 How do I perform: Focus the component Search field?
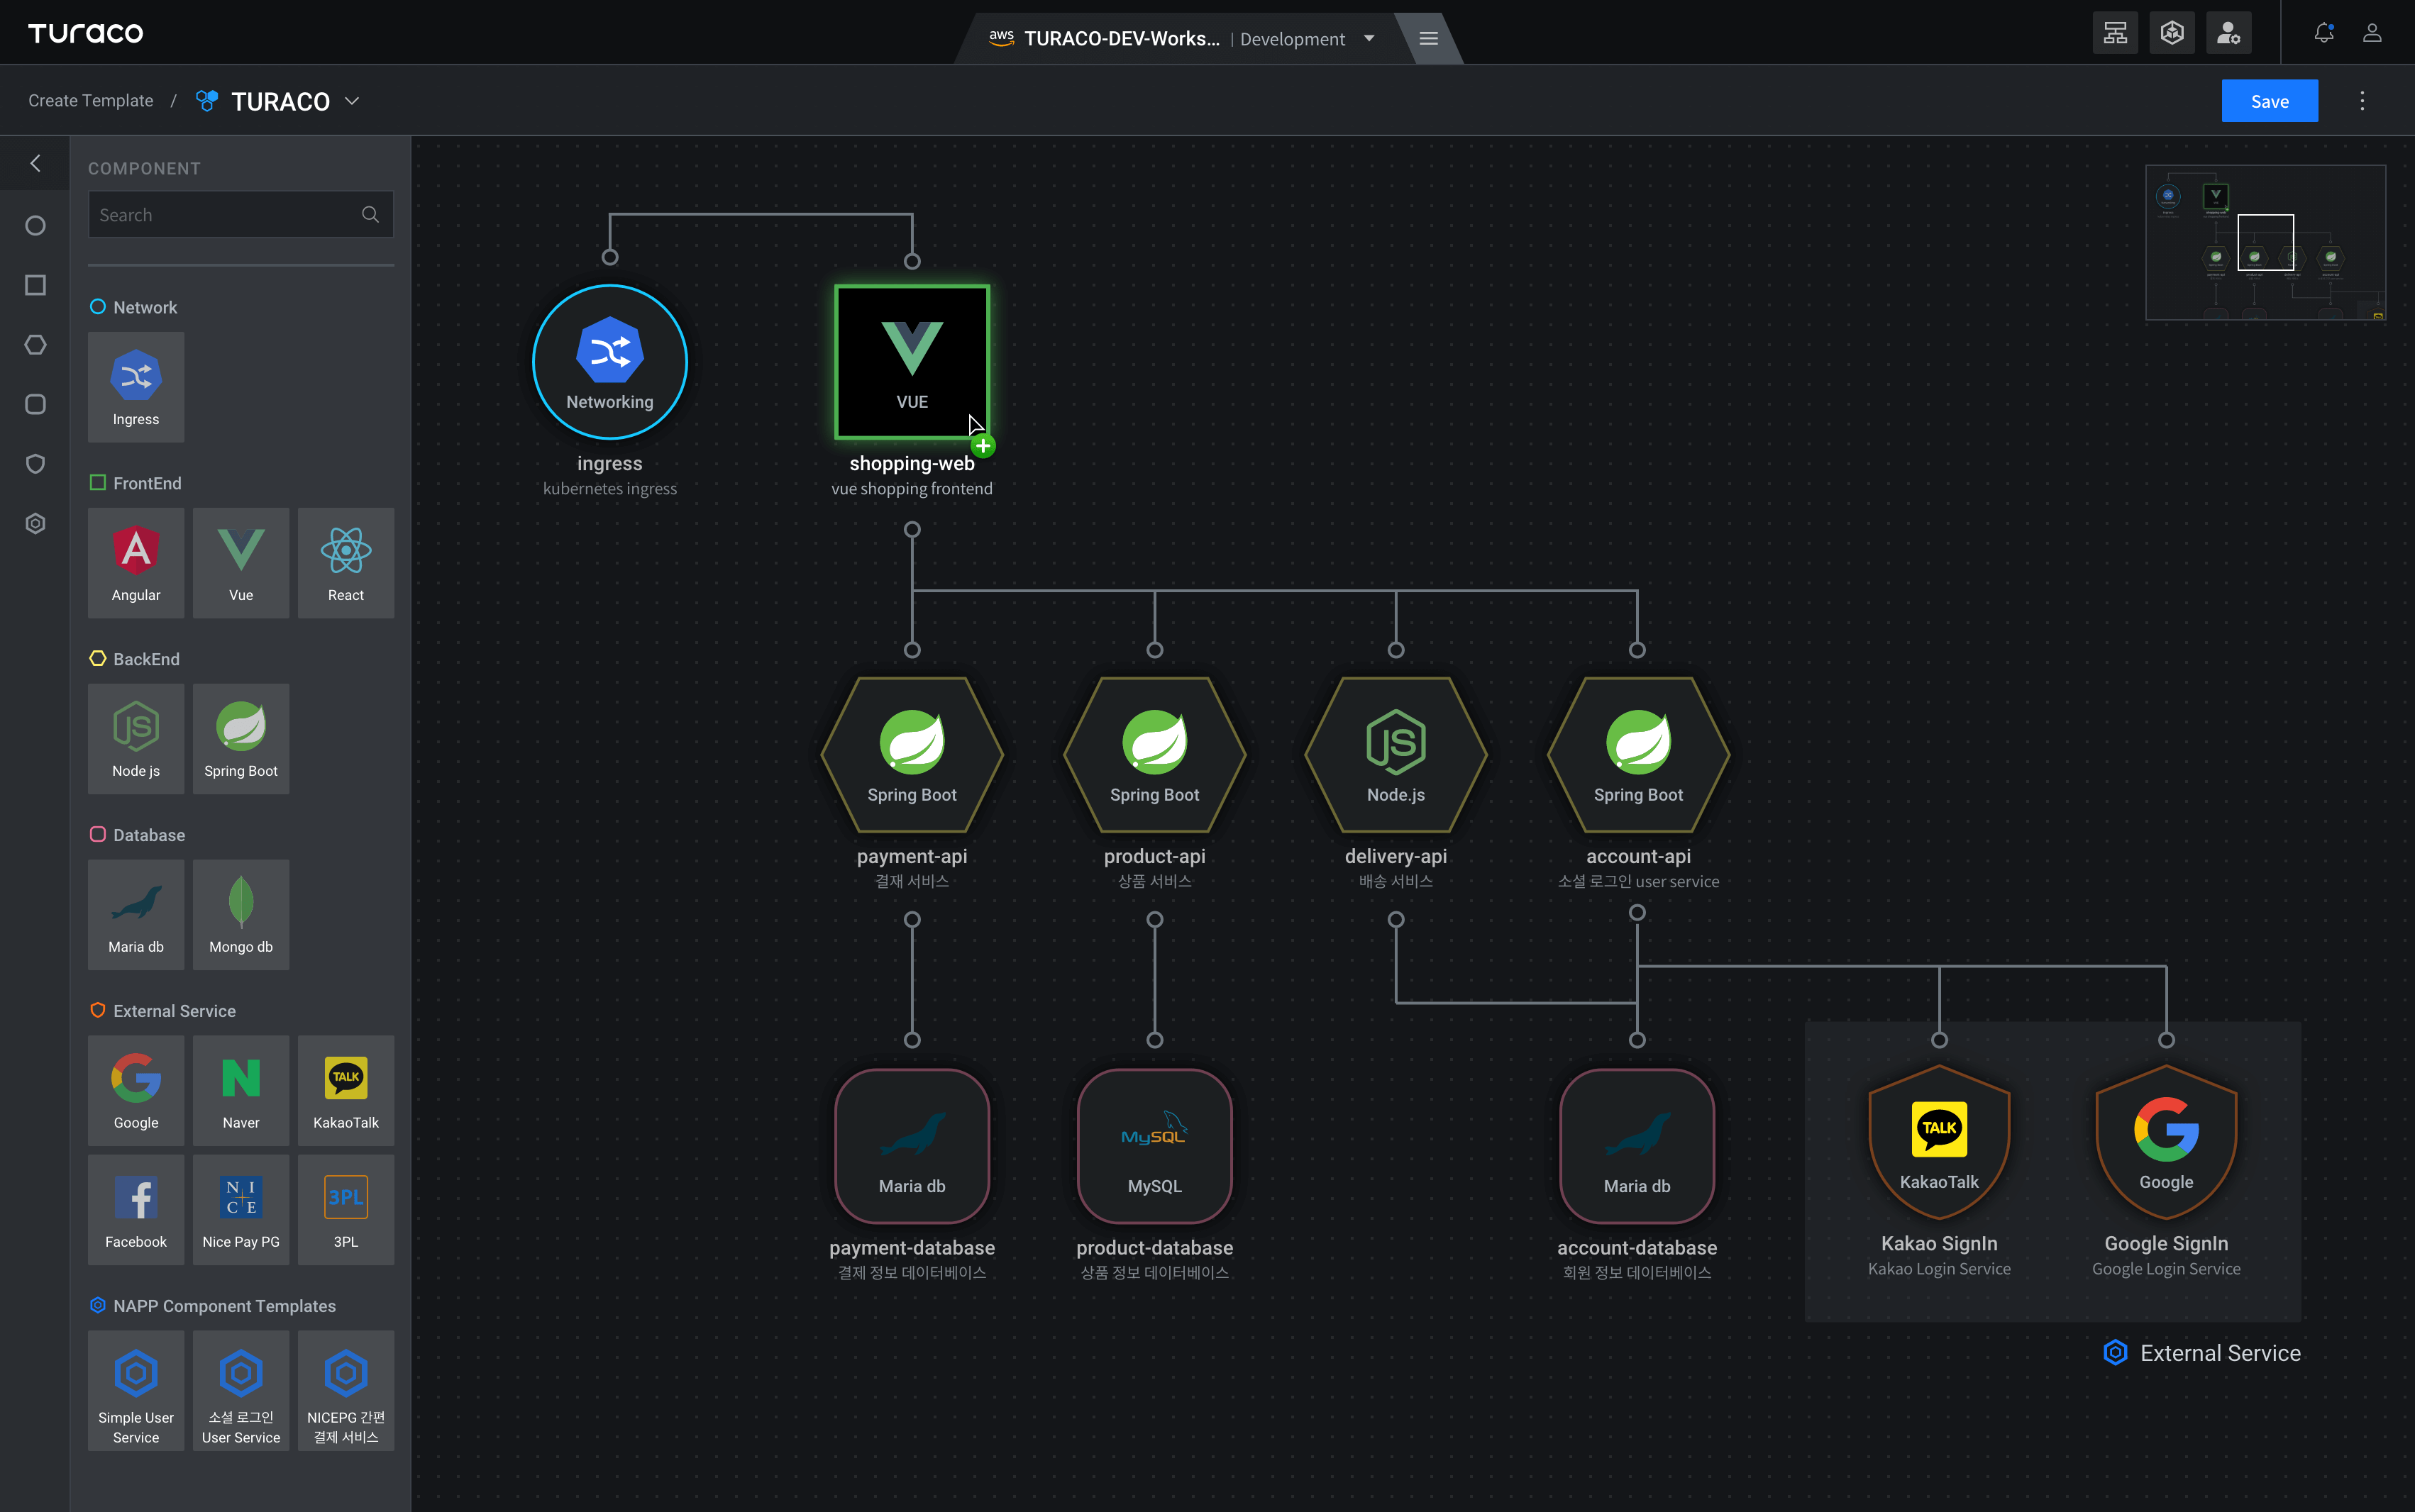241,214
